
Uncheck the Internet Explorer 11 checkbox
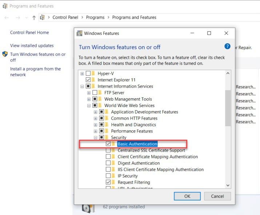88,80
